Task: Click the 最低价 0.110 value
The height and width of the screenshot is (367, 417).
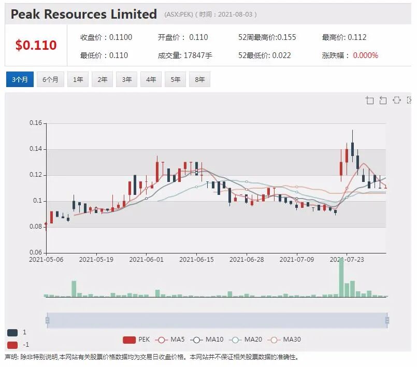Action: [119, 55]
